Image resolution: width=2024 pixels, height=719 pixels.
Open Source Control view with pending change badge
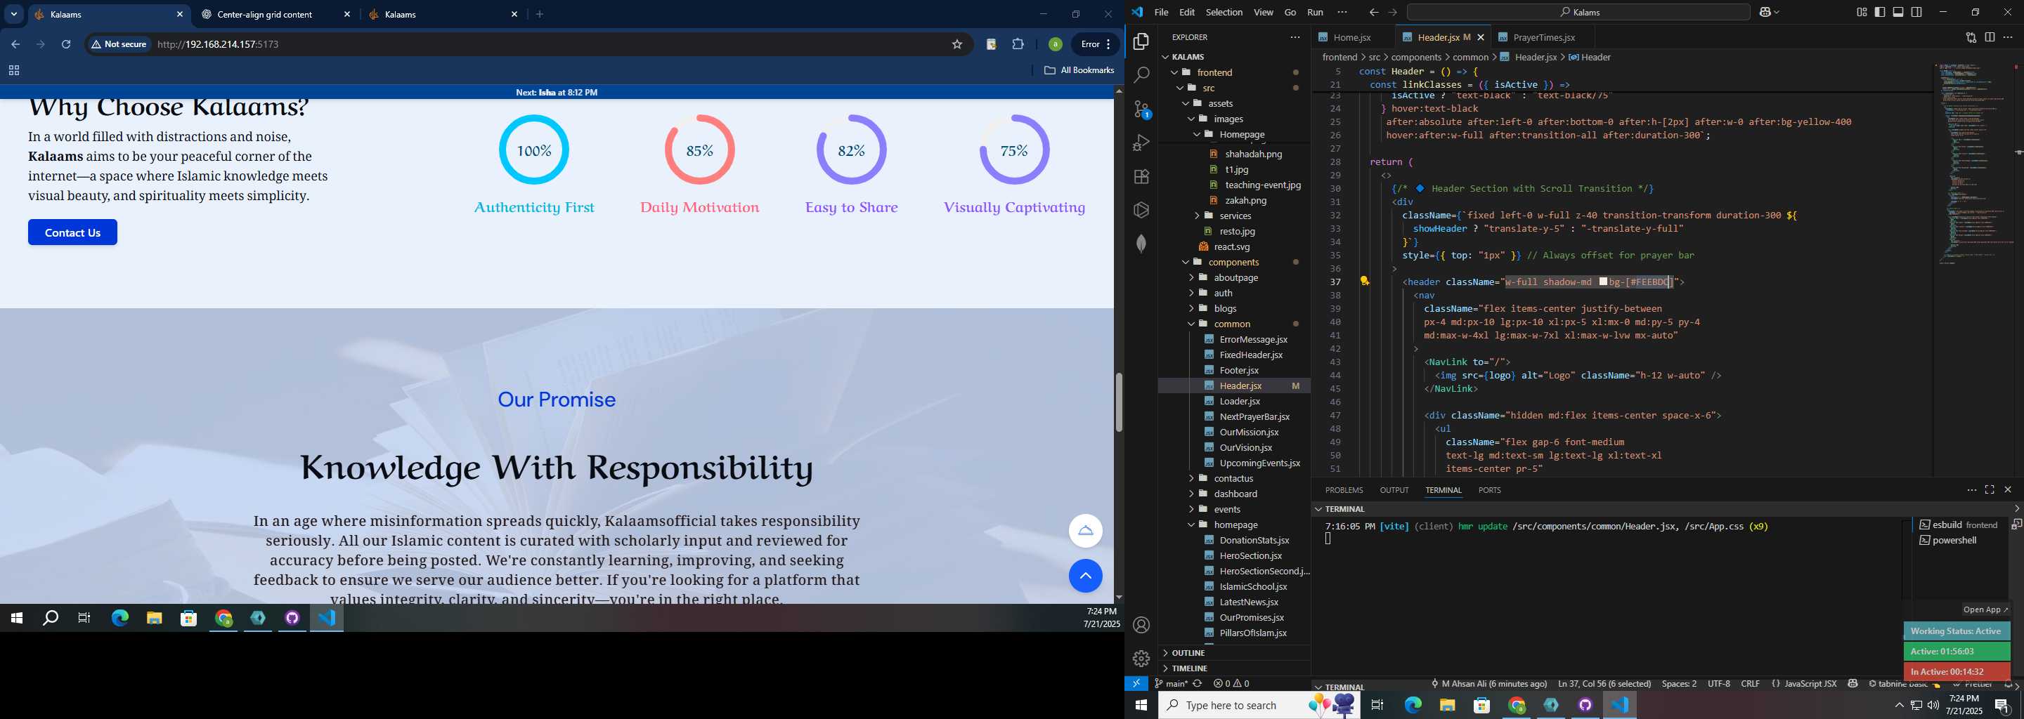(x=1141, y=109)
